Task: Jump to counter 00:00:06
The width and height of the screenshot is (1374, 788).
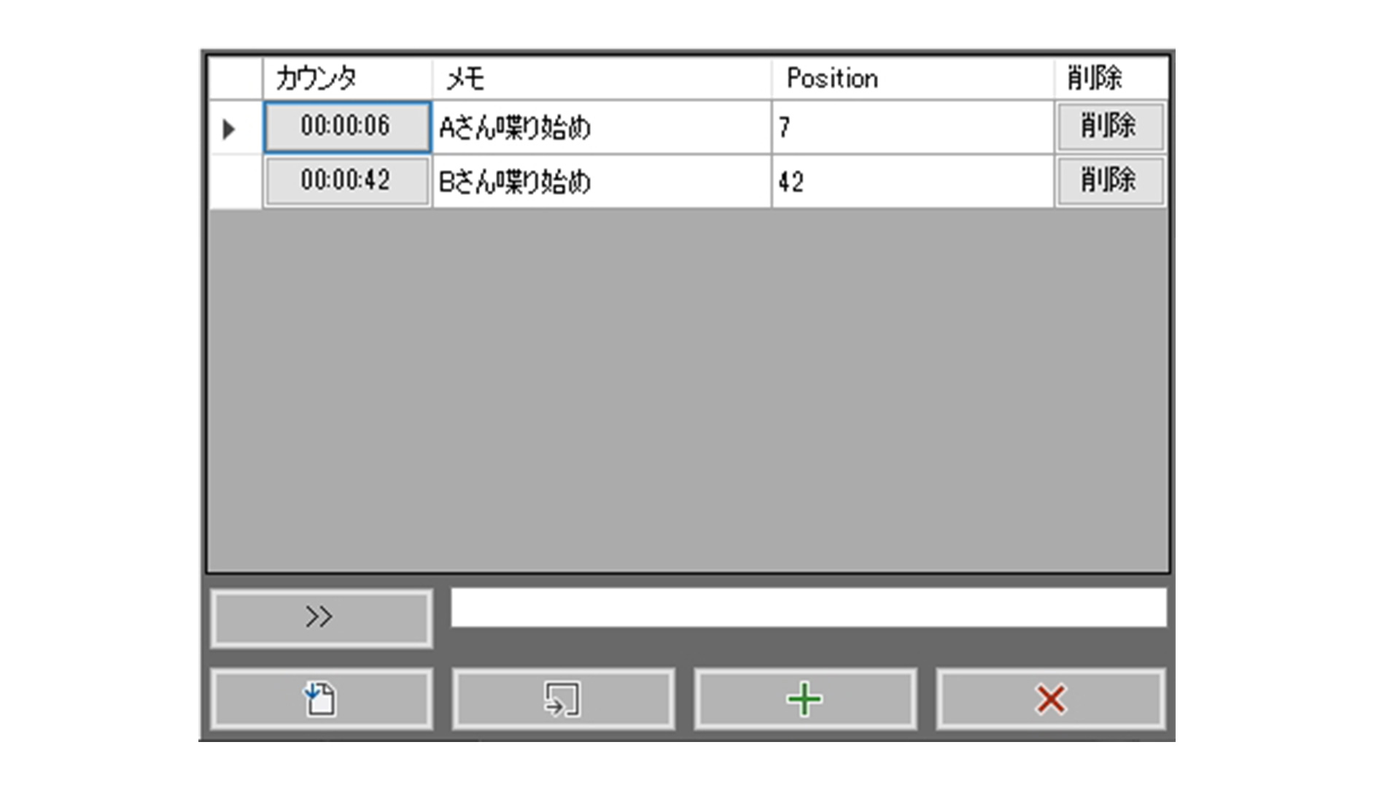Action: [x=346, y=127]
